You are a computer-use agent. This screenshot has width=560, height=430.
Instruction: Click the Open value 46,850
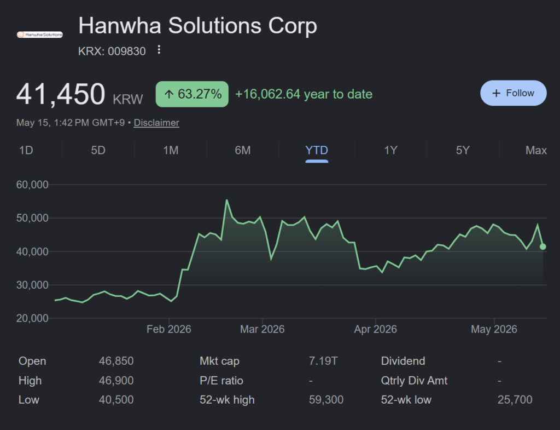(116, 361)
